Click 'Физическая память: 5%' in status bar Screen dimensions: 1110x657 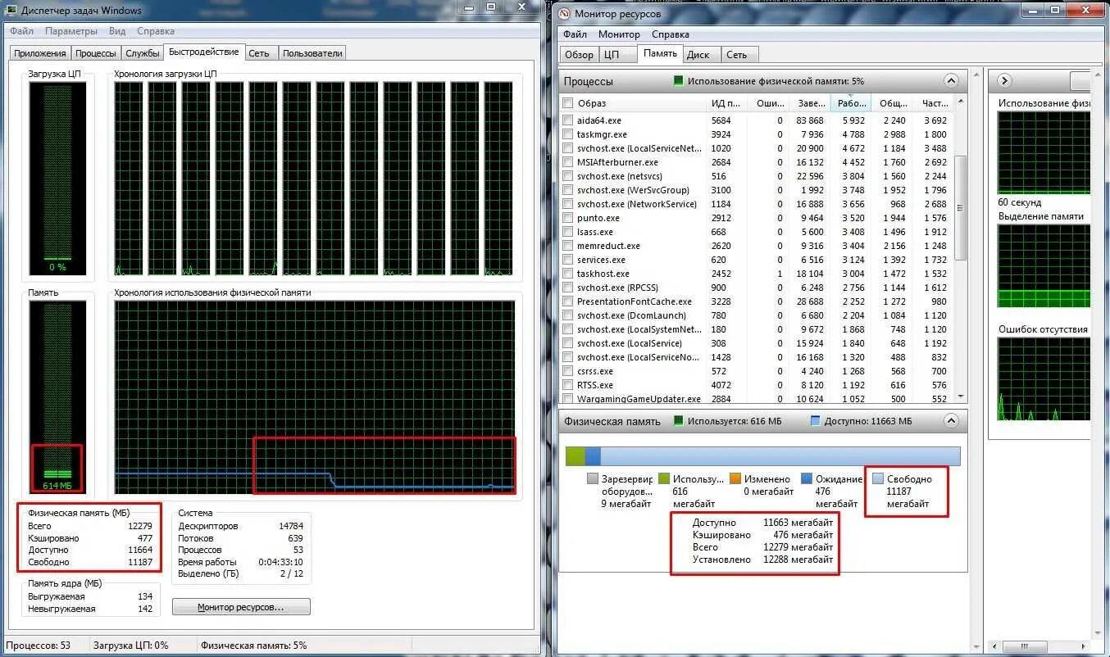click(253, 646)
